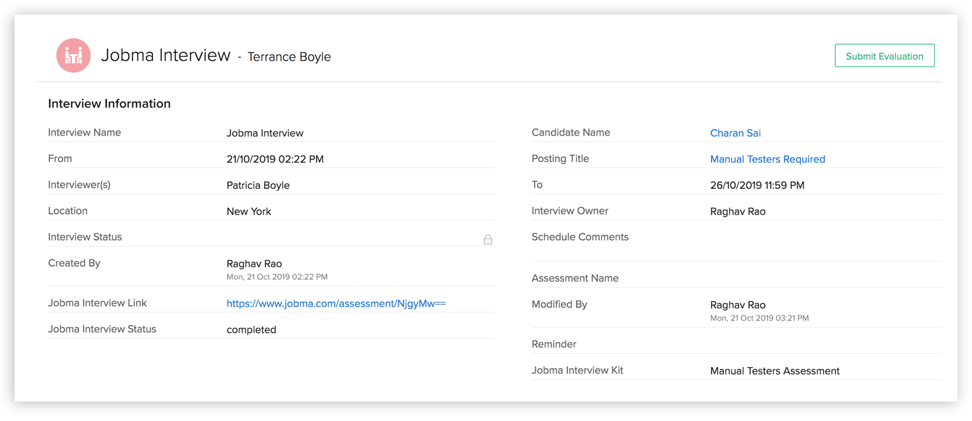Click the Jobma Interview Kit label

click(577, 370)
